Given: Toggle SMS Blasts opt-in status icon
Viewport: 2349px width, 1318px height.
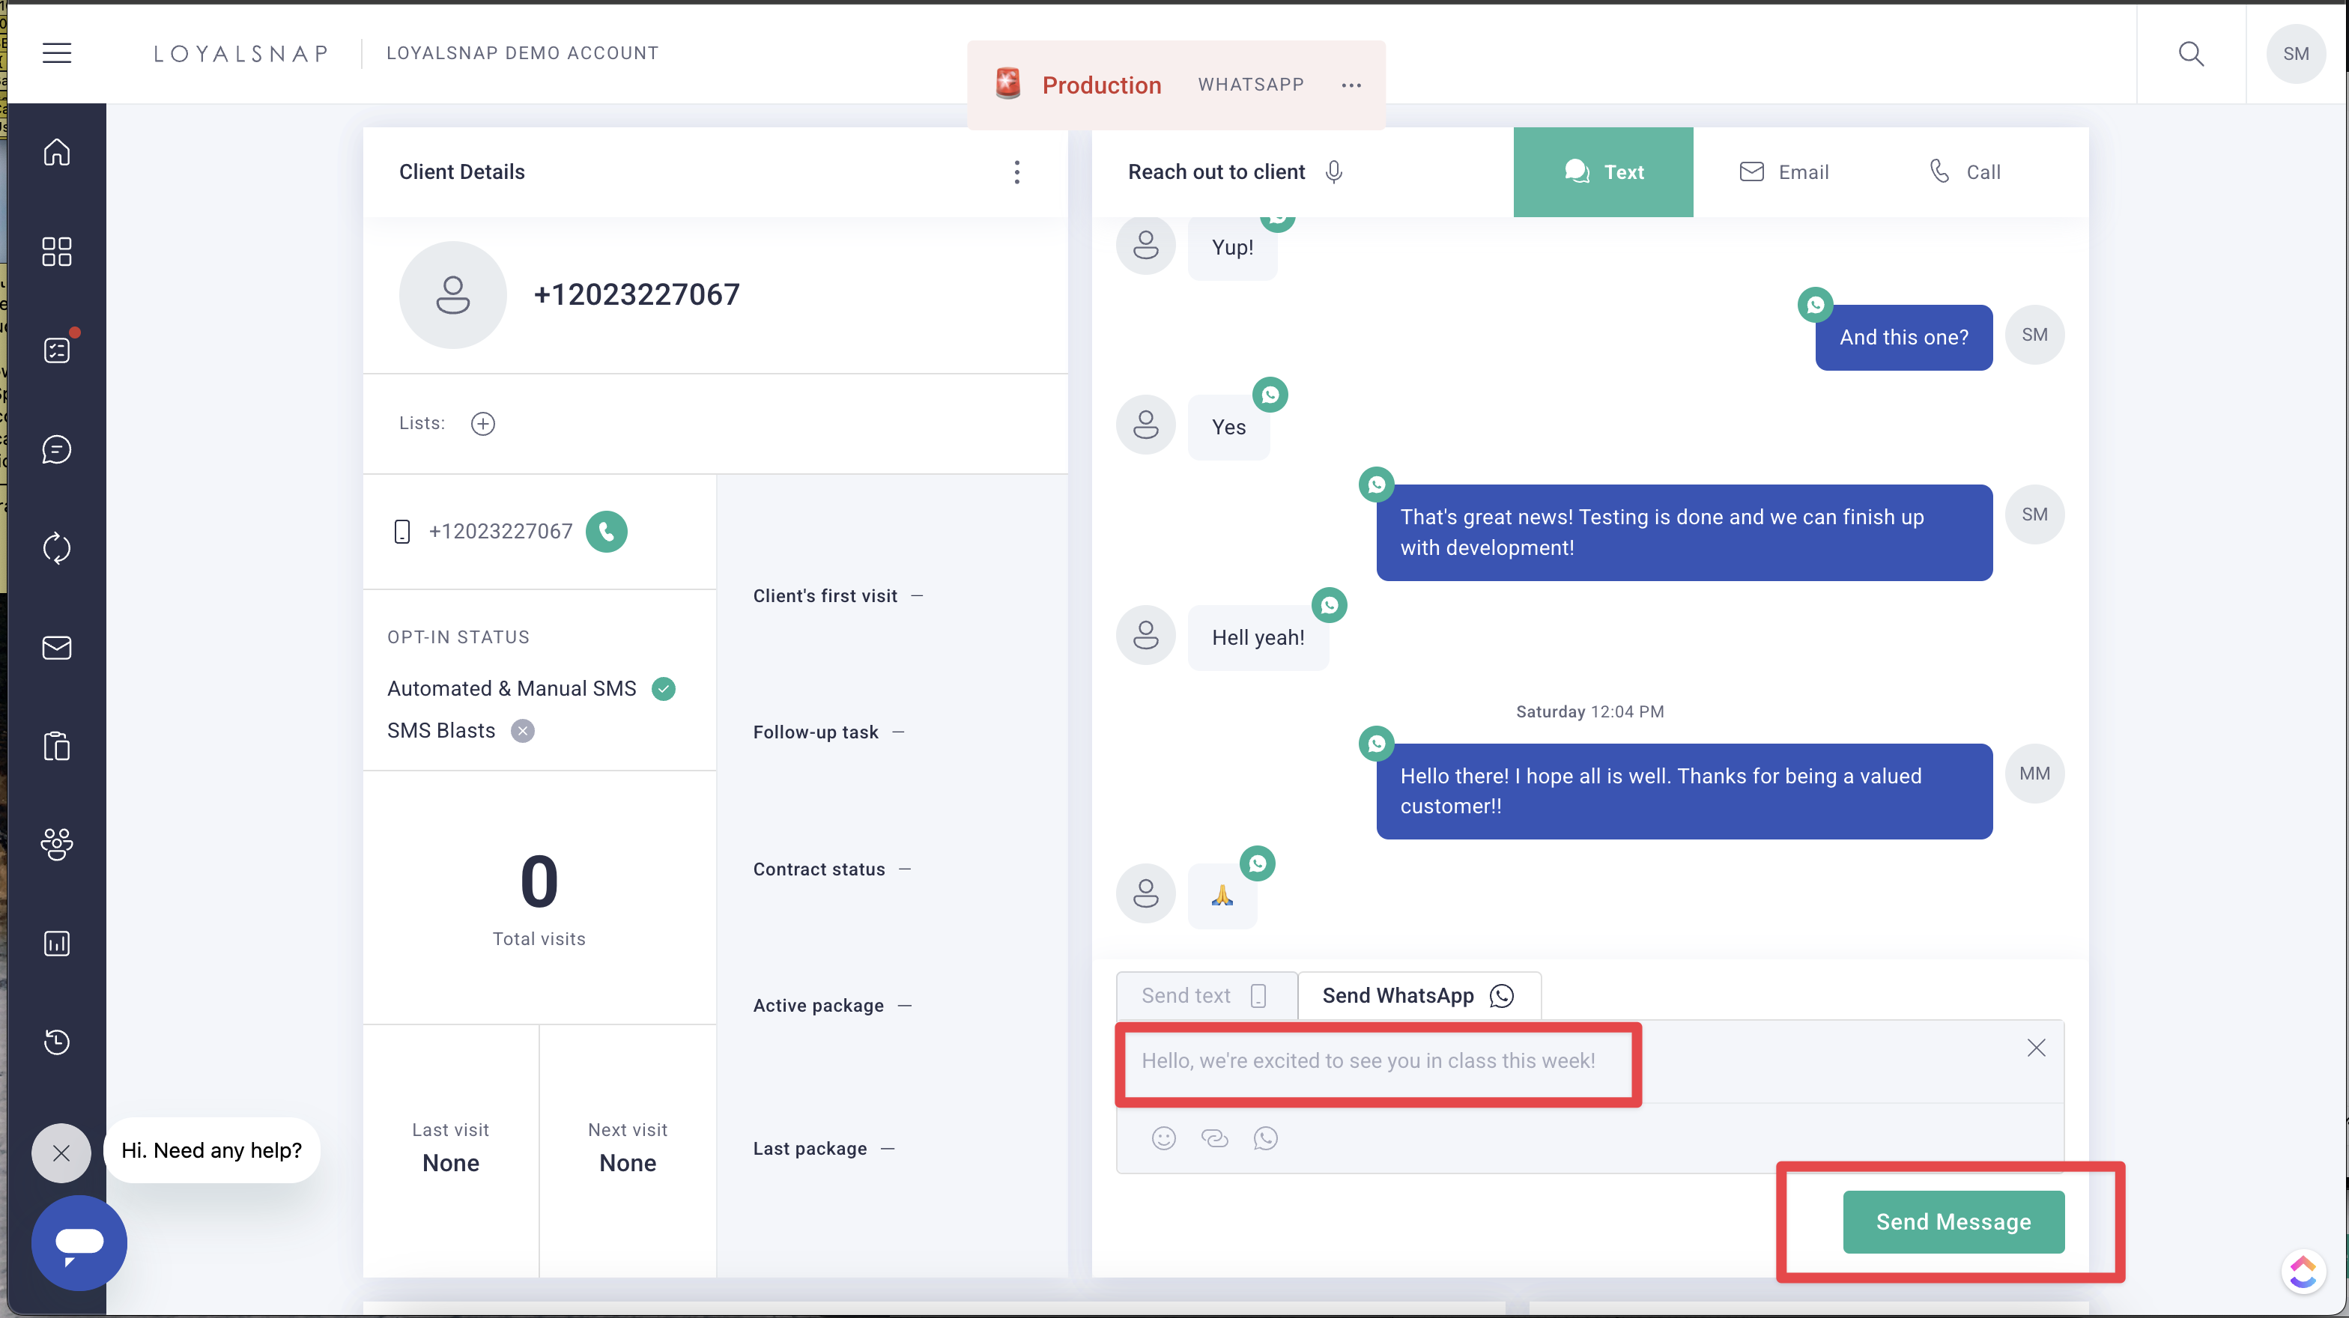Looking at the screenshot, I should tap(523, 731).
